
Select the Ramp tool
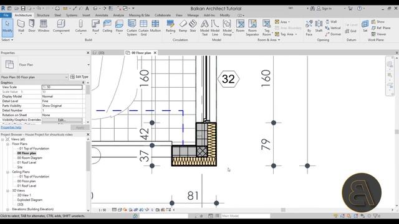pos(183,26)
